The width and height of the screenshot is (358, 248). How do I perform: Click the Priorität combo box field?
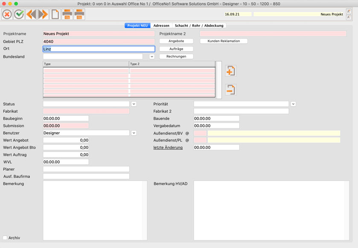(241, 104)
